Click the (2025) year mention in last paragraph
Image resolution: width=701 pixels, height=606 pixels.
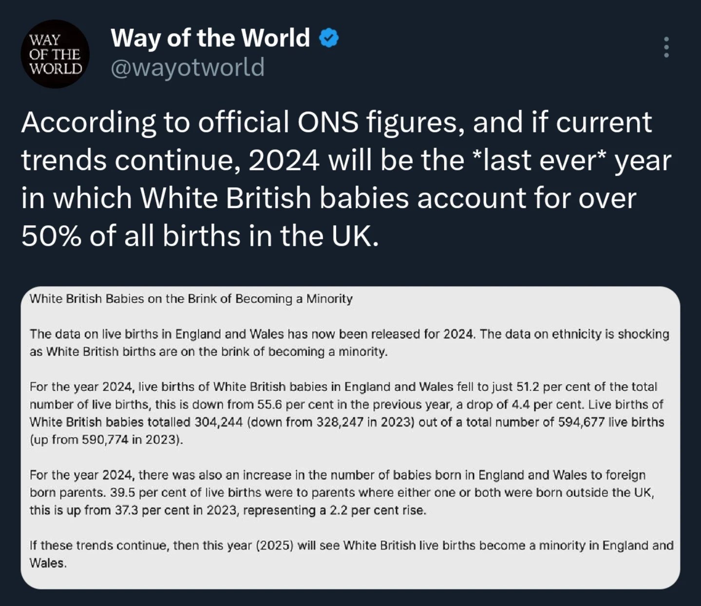coord(274,545)
